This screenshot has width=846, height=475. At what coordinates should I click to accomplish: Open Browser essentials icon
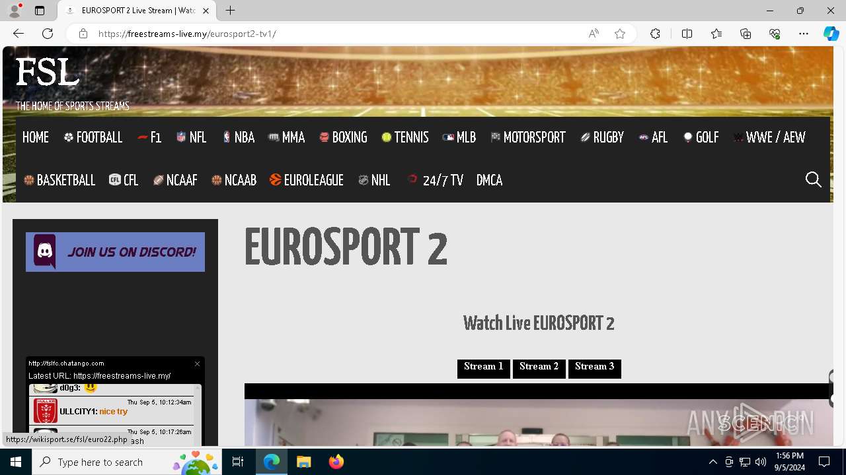(775, 34)
